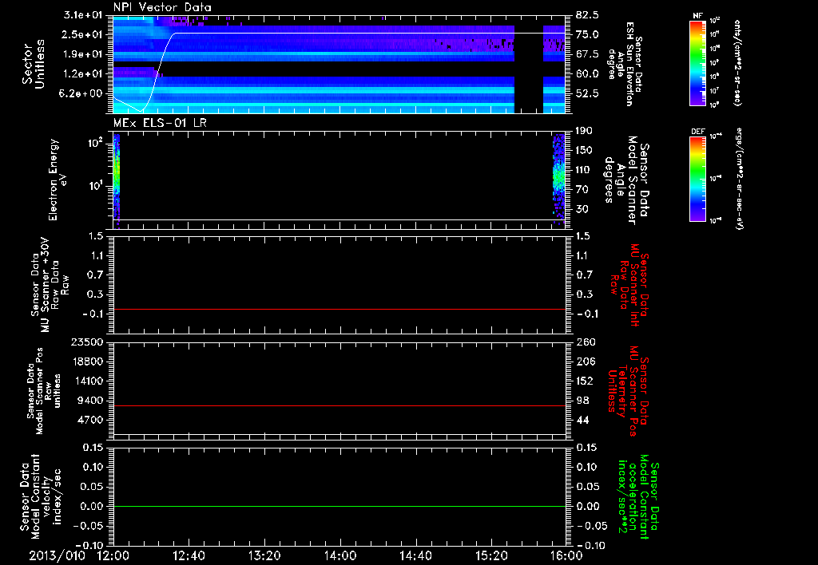Image resolution: width=818 pixels, height=565 pixels.
Task: Click the 1.9e+01 sector tick label
Action: click(x=83, y=54)
